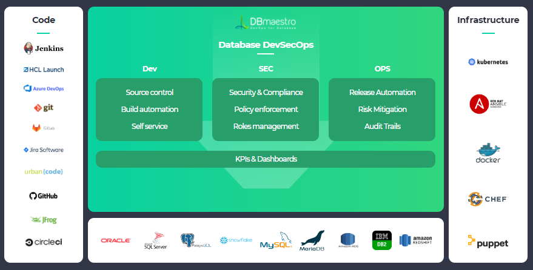533x270 pixels.
Task: Click the kubernetes logo
Action: coord(488,62)
